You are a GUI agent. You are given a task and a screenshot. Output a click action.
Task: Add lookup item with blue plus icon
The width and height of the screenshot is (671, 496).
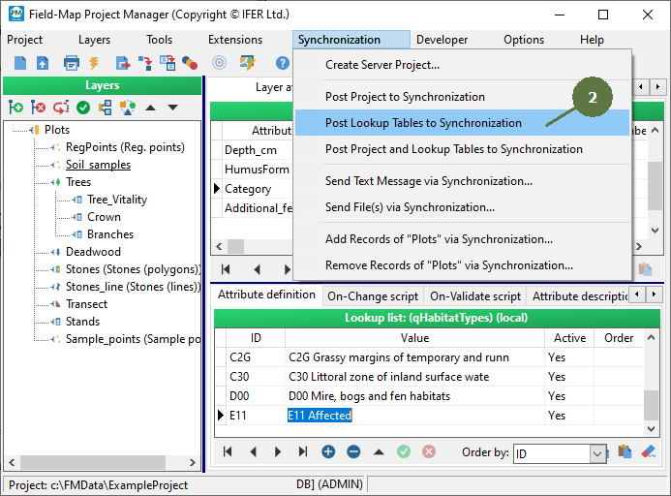[x=328, y=451]
